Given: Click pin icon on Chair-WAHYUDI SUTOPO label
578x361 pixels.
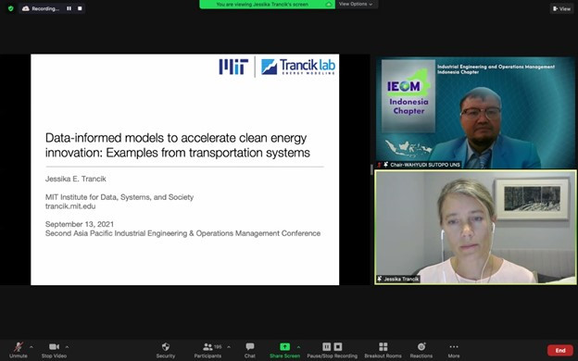Looking at the screenshot, I should [x=385, y=165].
